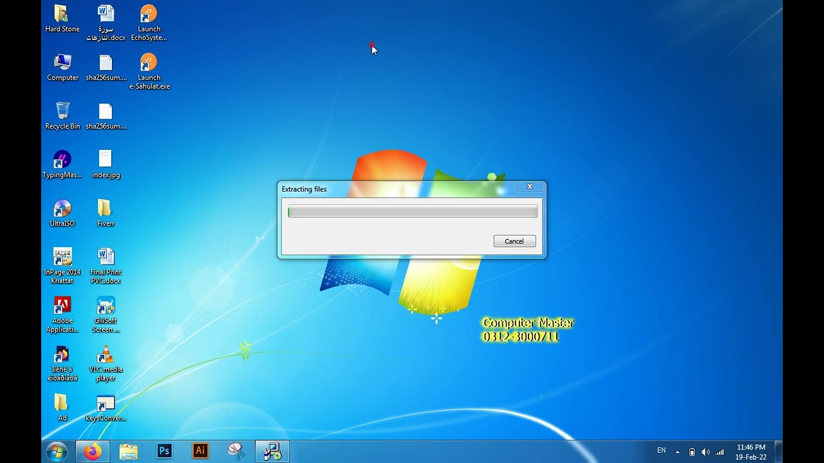The height and width of the screenshot is (463, 824).
Task: Select the UltraISO shortcut
Action: click(x=62, y=213)
